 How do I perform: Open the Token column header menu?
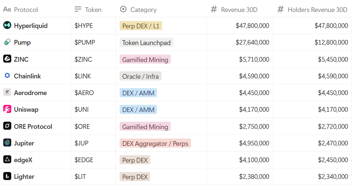pyautogui.click(x=93, y=9)
